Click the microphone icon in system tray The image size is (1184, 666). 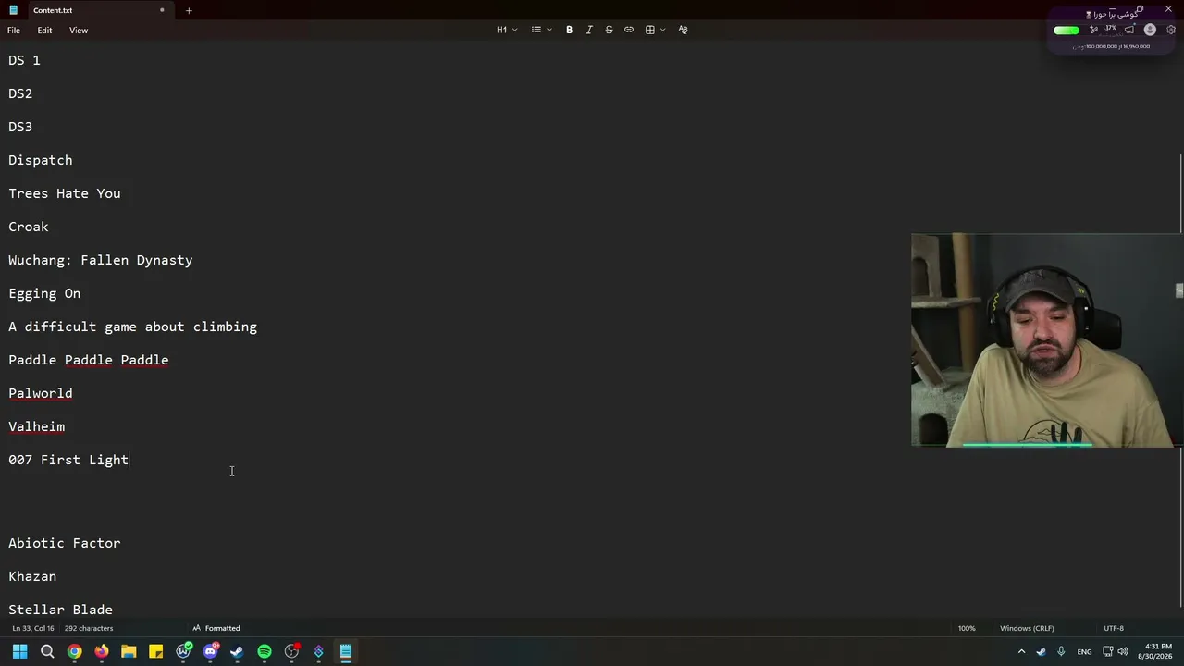click(1061, 651)
